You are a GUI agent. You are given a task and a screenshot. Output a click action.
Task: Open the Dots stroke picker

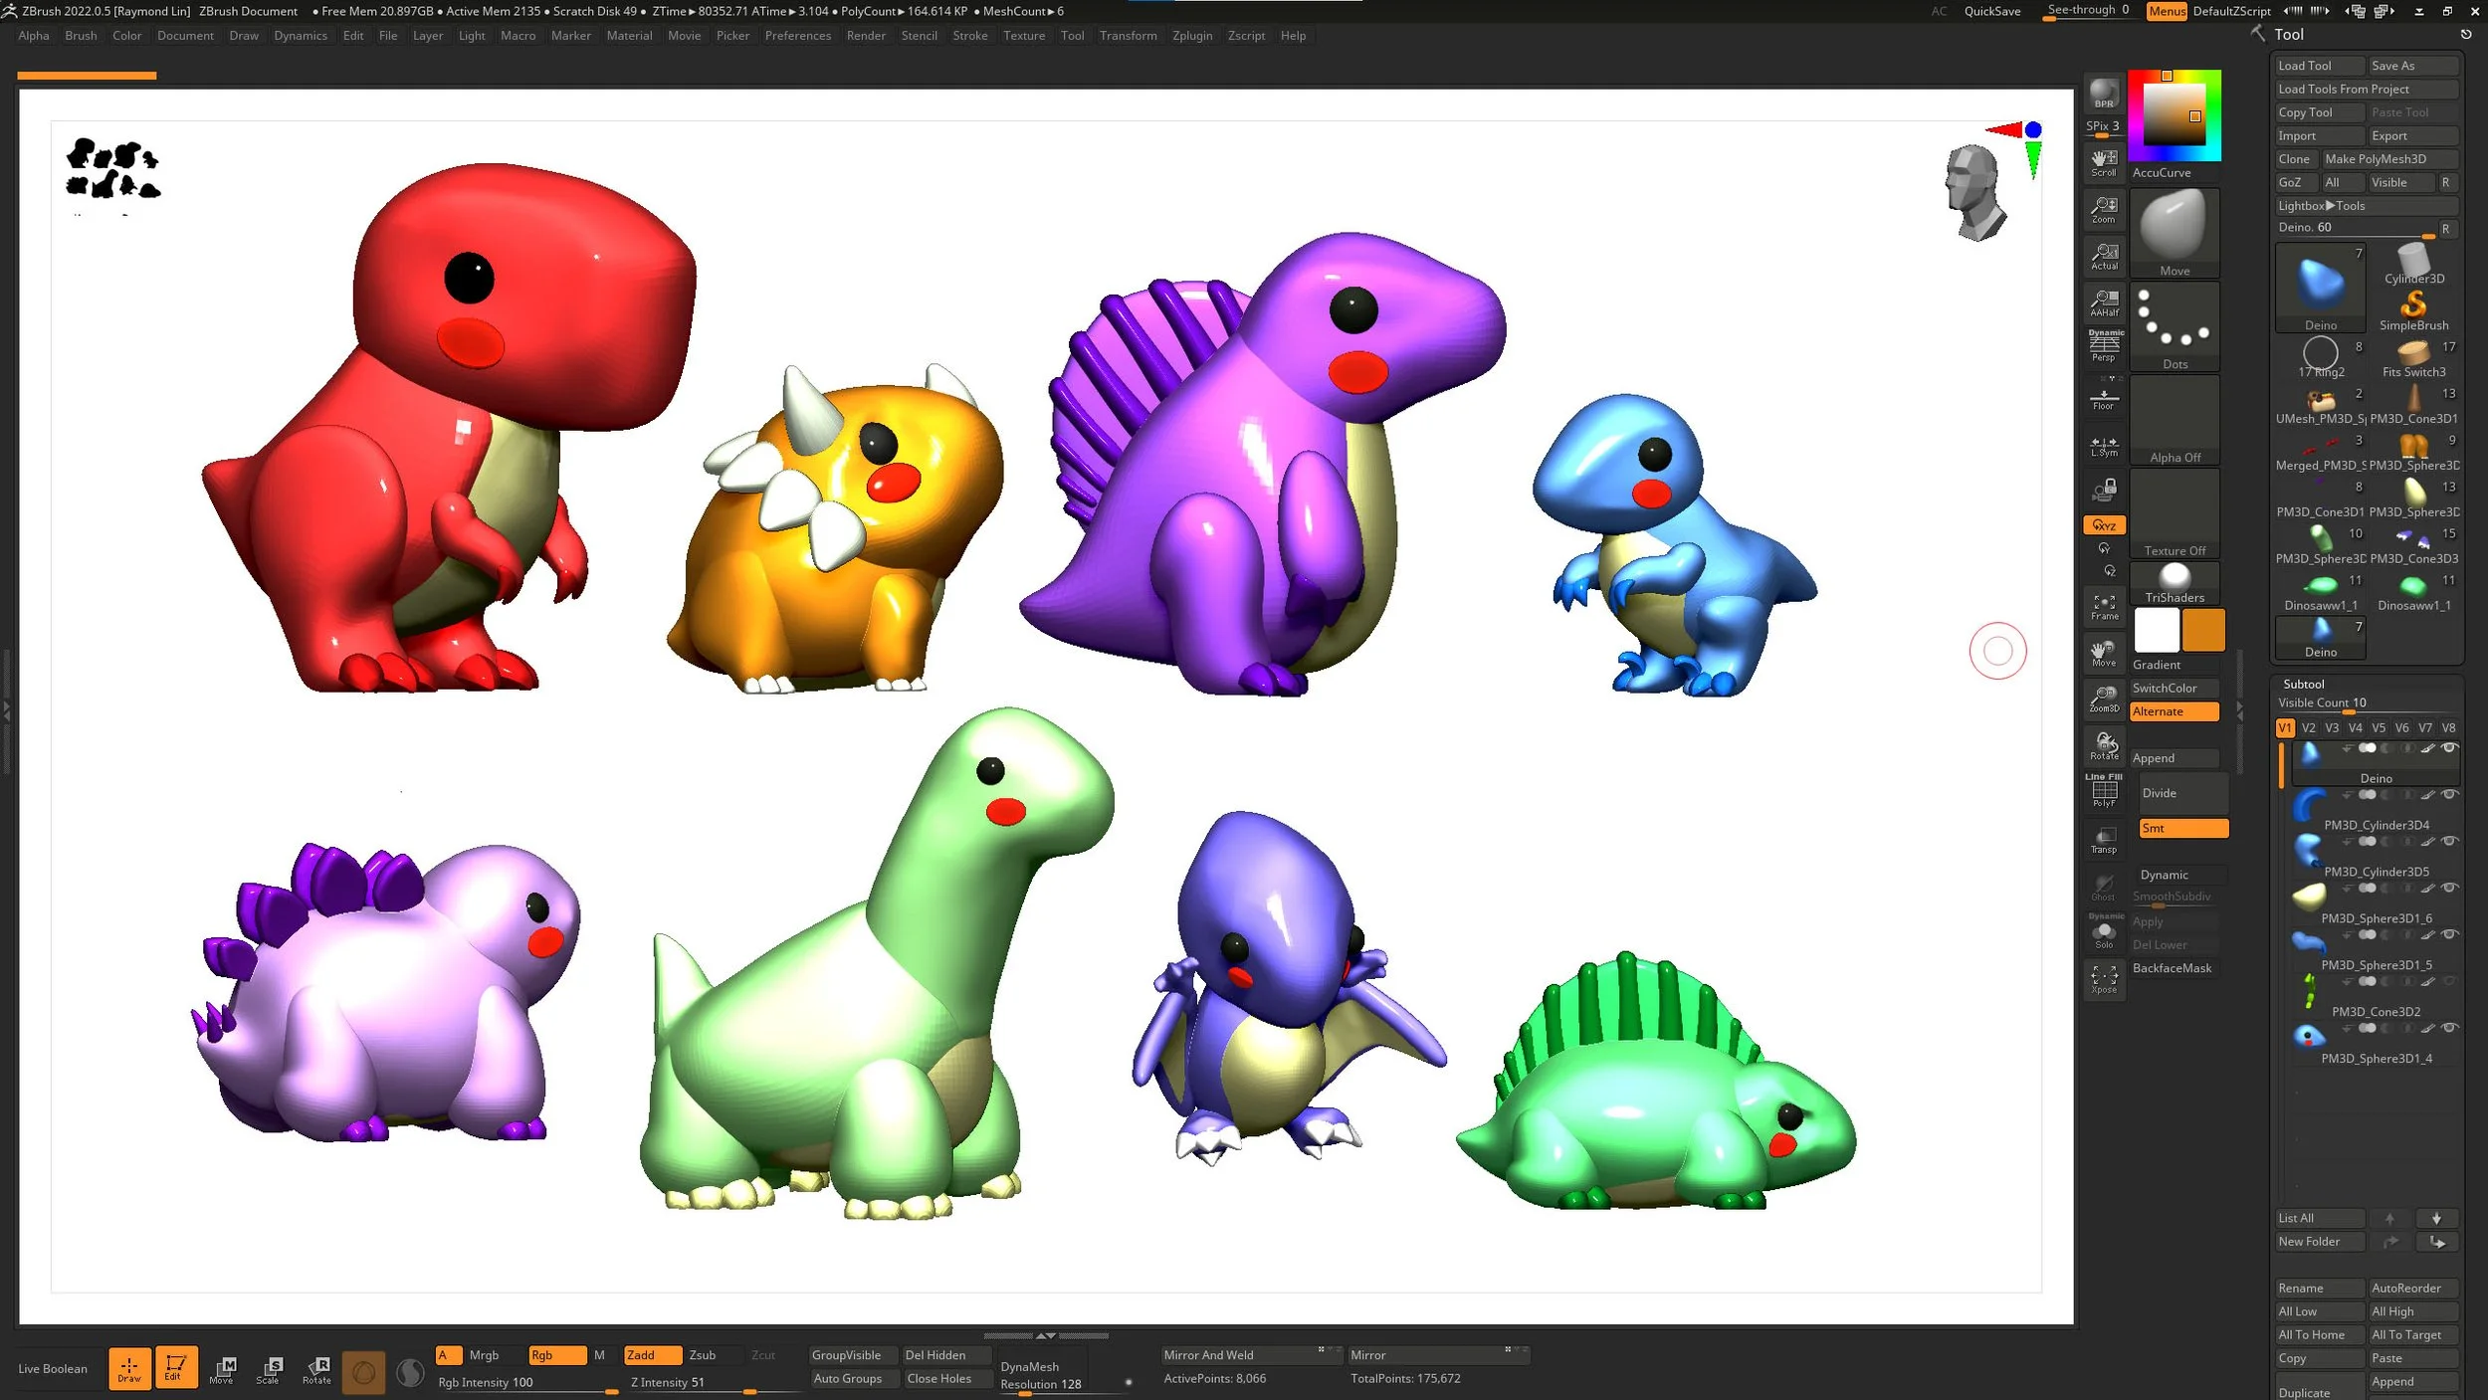(x=2174, y=326)
